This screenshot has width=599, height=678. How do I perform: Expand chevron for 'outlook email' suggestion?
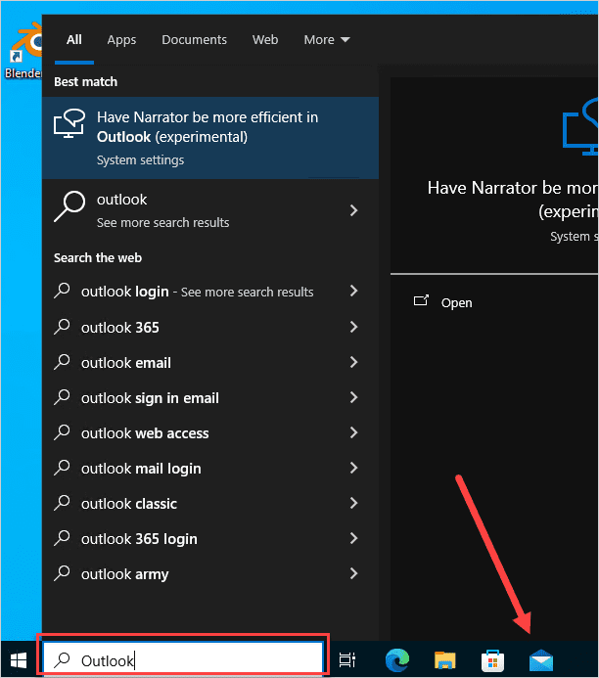[x=353, y=362]
